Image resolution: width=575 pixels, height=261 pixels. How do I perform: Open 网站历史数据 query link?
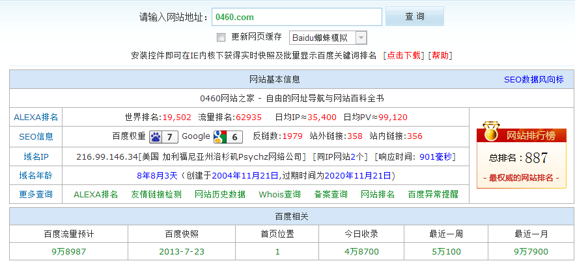point(220,194)
